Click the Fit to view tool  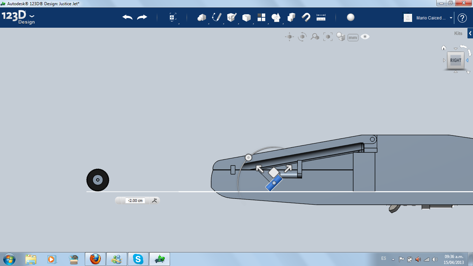point(328,37)
